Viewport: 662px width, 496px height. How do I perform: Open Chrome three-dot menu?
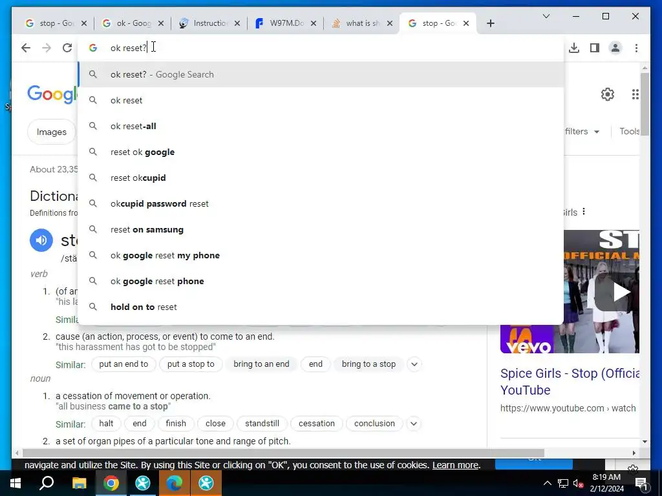tap(636, 48)
